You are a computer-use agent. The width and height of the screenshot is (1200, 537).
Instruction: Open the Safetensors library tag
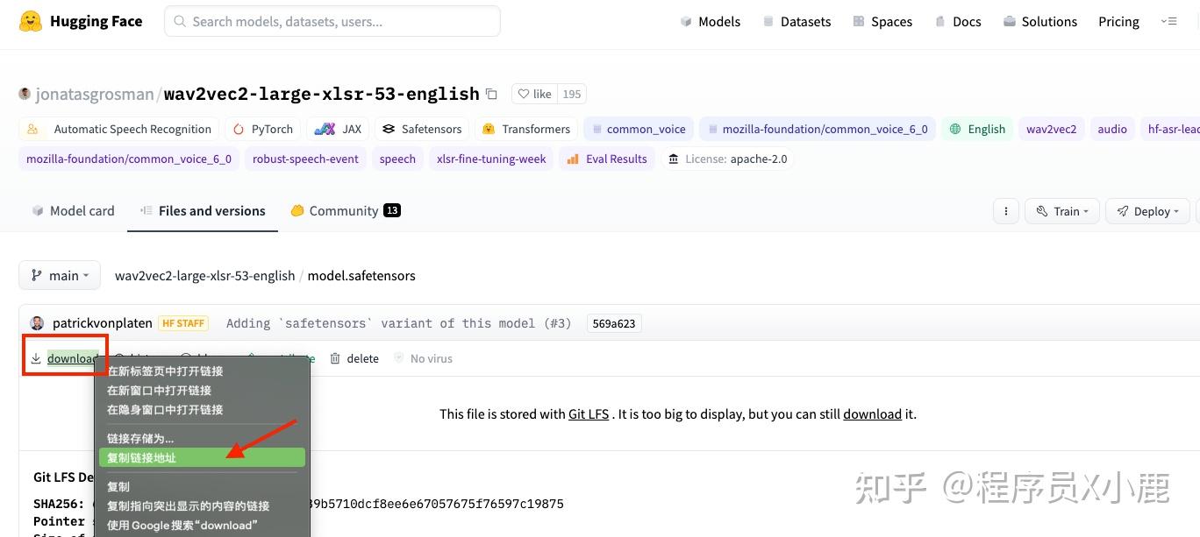tap(389, 129)
